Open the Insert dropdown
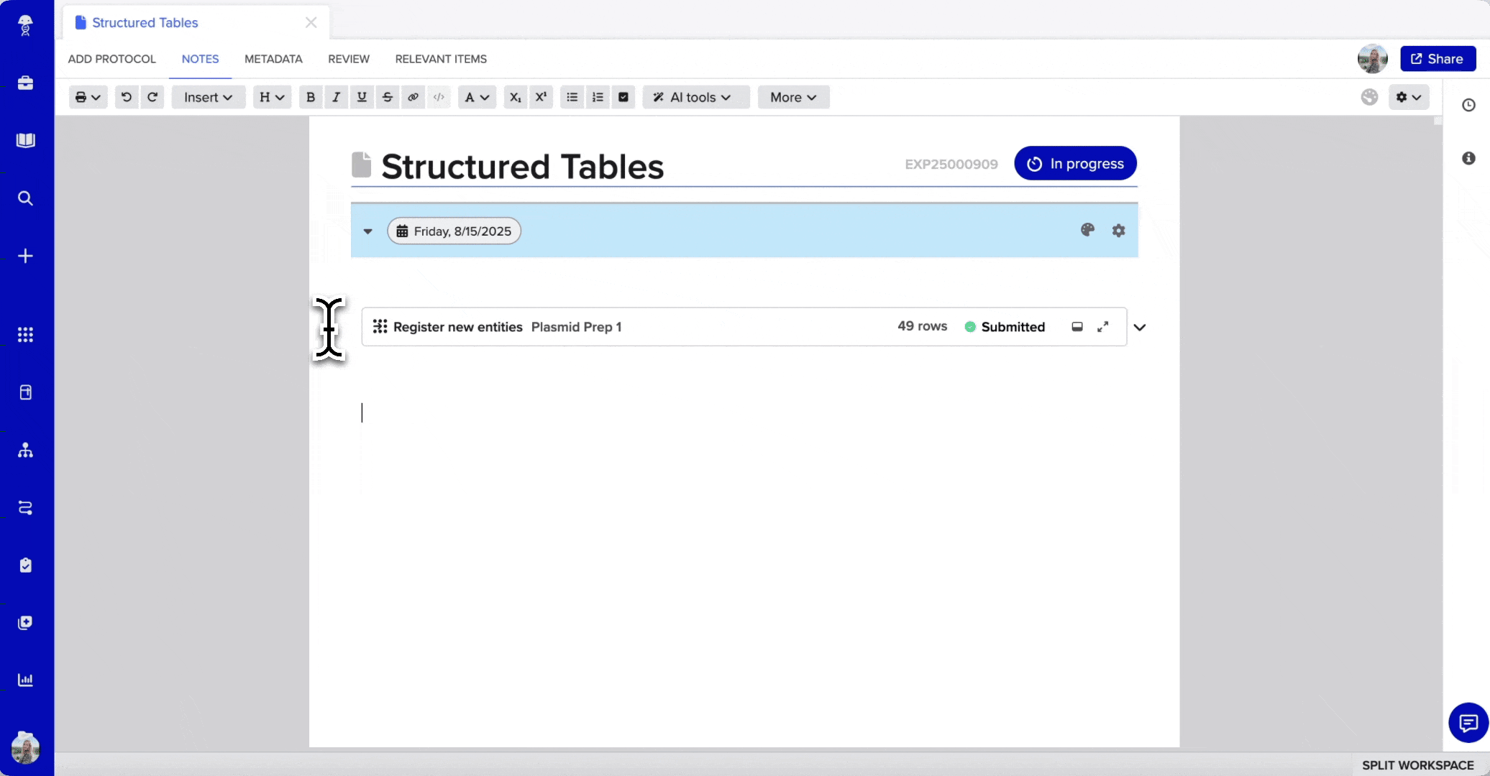This screenshot has width=1490, height=776. 208,97
